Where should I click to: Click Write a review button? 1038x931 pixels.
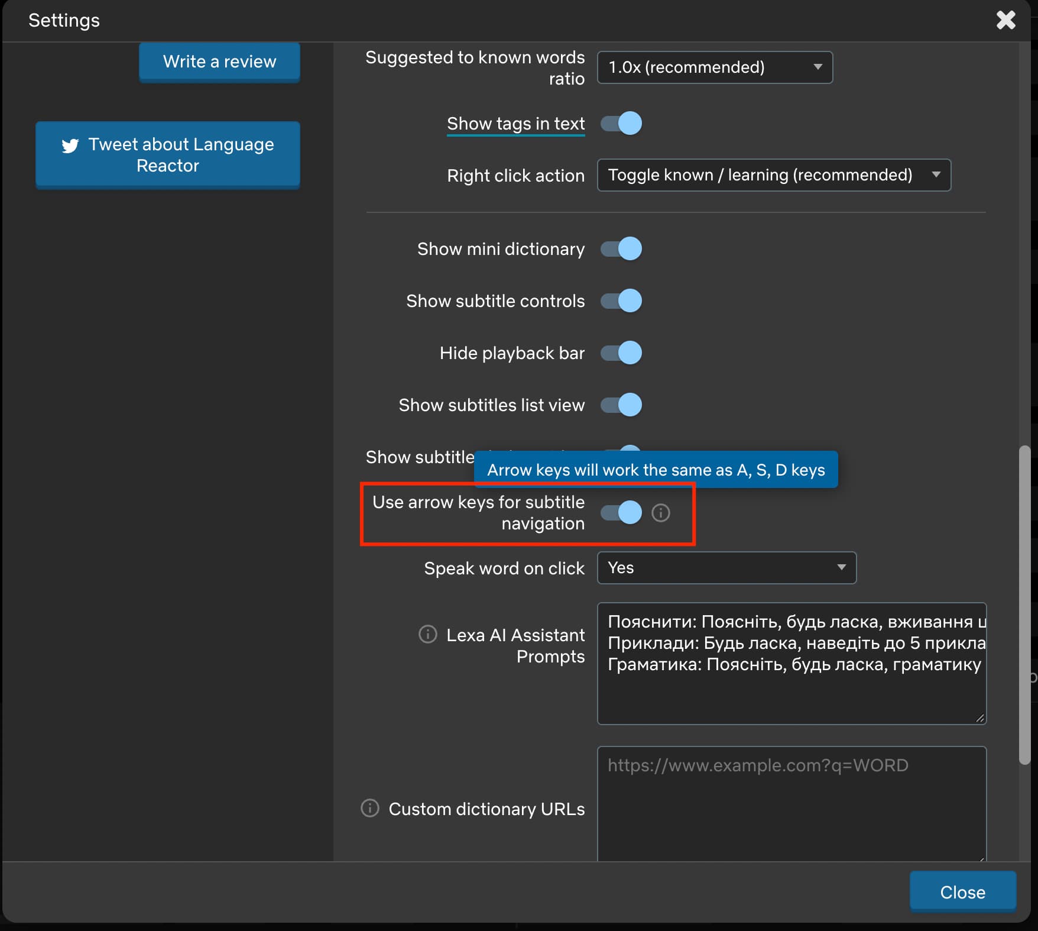(x=219, y=62)
